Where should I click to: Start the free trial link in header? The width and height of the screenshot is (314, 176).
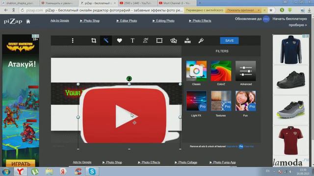(x=289, y=22)
